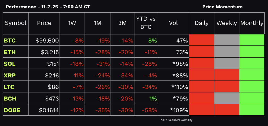
Task: Click the Price Momentum heading
Action: (x=222, y=7)
